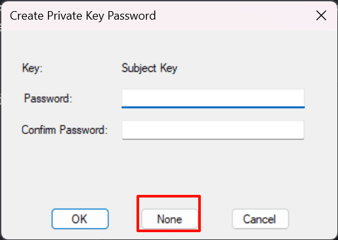Confirm the dialog with OK
The height and width of the screenshot is (240, 338).
80,219
